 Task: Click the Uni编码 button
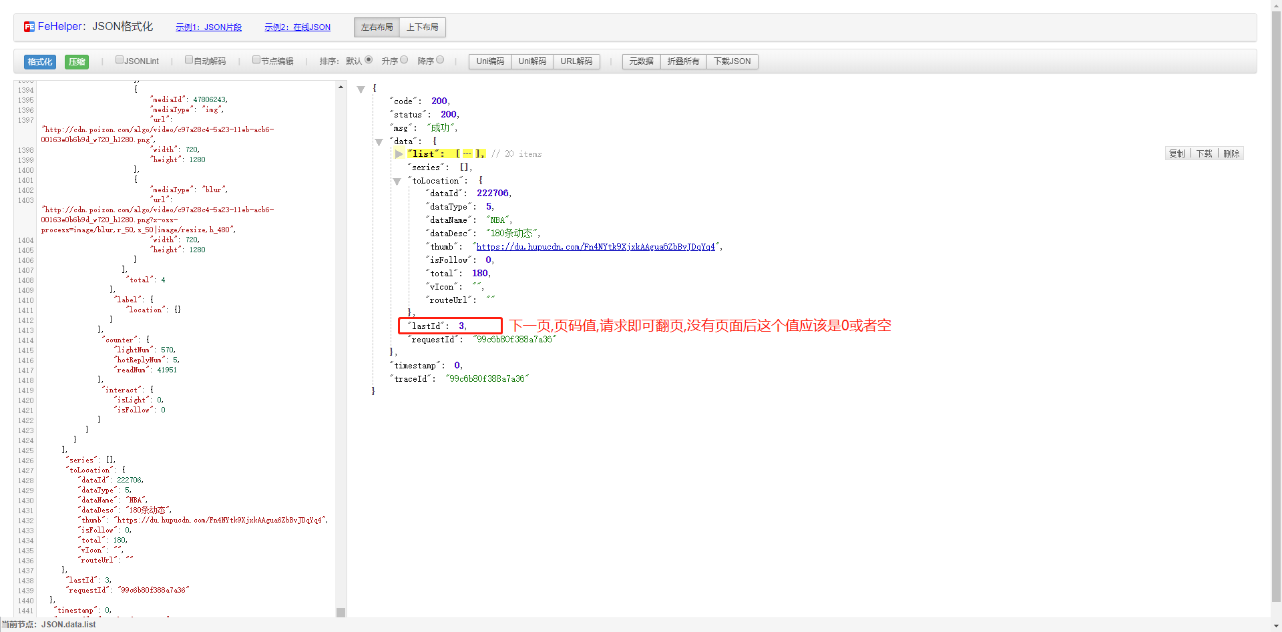point(490,61)
